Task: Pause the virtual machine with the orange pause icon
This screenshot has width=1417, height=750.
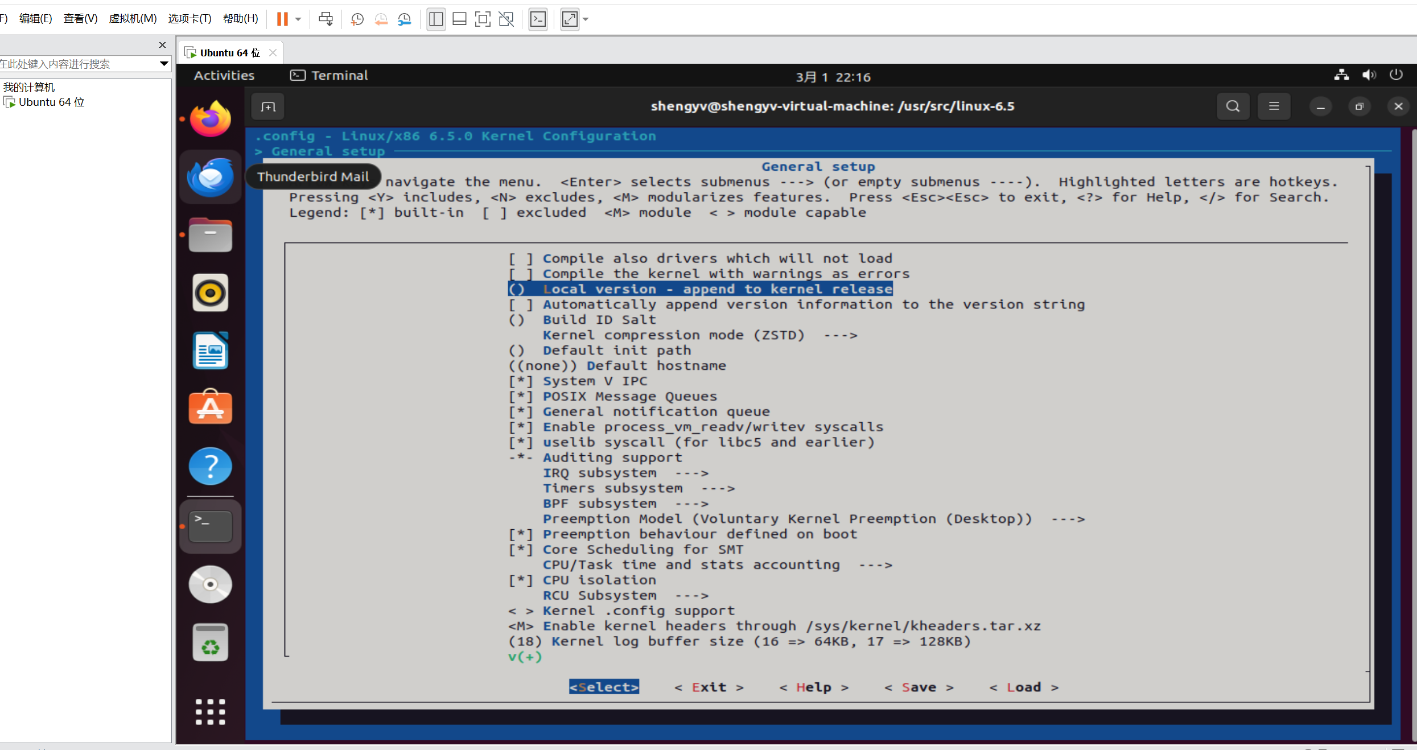Action: (282, 19)
